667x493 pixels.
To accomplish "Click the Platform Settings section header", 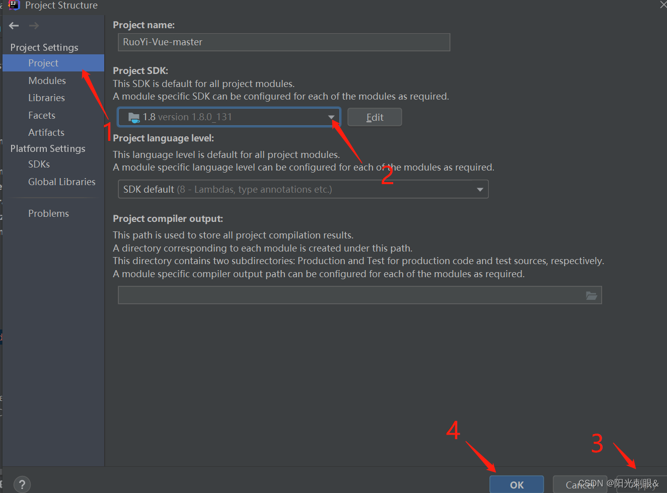I will [x=48, y=148].
